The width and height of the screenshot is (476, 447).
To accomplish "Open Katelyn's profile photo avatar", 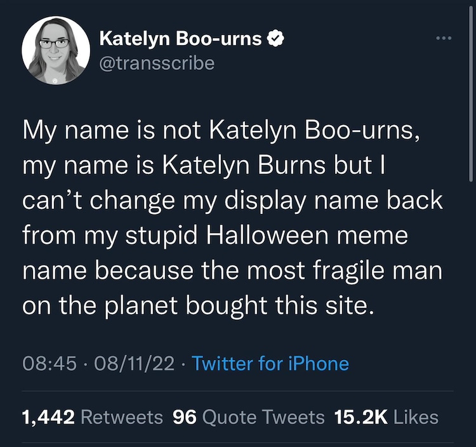I will tap(56, 50).
